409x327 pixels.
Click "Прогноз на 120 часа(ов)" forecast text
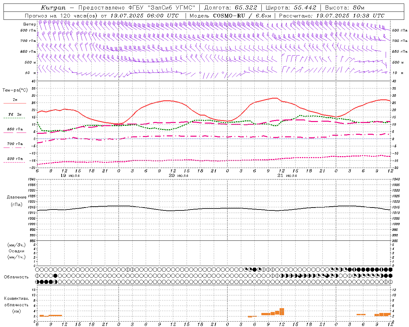coord(61,16)
